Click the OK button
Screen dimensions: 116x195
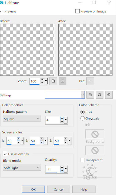coord(33,190)
